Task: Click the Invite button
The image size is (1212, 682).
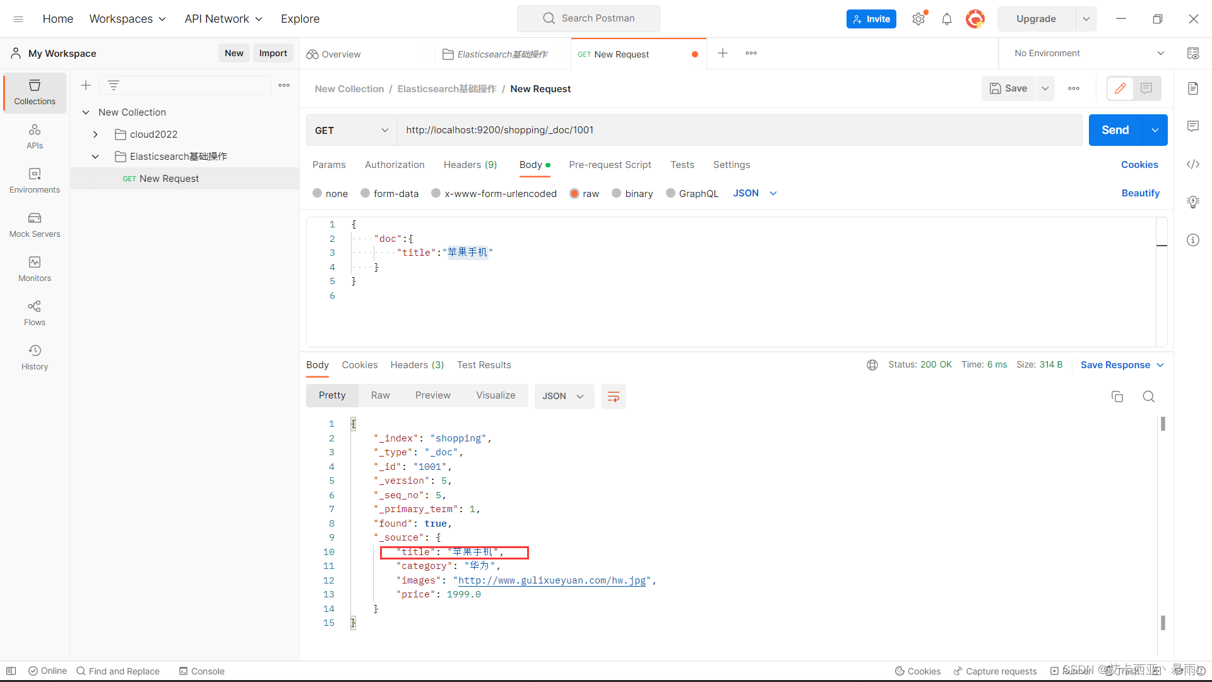Action: (871, 19)
